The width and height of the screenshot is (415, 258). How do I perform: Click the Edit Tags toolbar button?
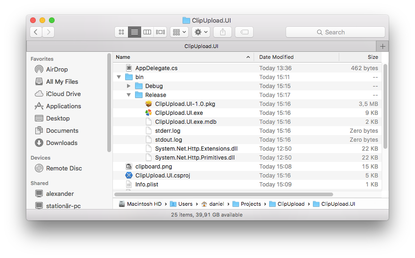pos(244,32)
